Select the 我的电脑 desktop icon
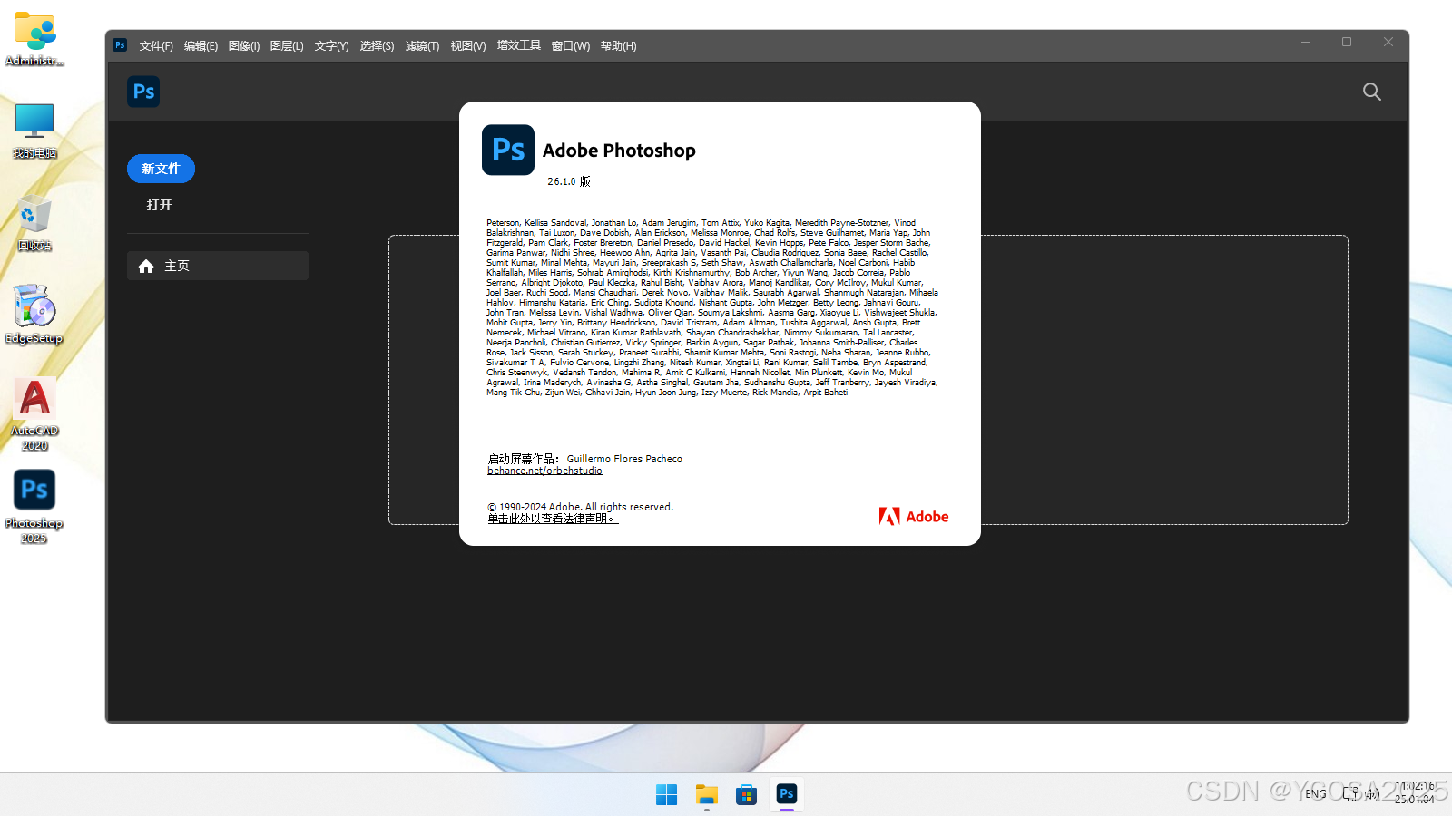Screen dimensions: 1452x816 34,131
